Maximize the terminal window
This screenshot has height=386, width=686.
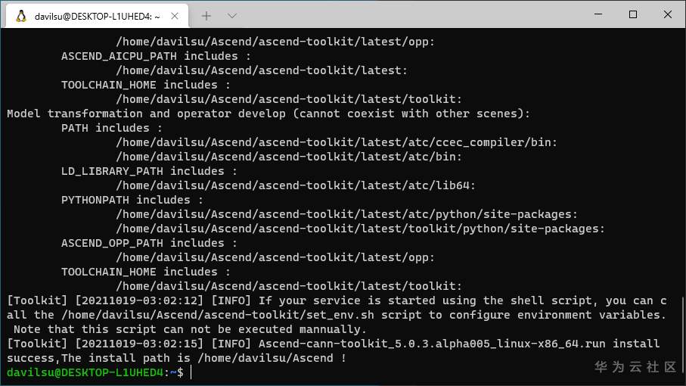(x=632, y=15)
